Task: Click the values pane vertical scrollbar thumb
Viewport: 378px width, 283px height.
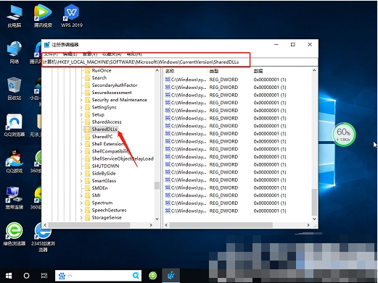Action: (x=314, y=202)
